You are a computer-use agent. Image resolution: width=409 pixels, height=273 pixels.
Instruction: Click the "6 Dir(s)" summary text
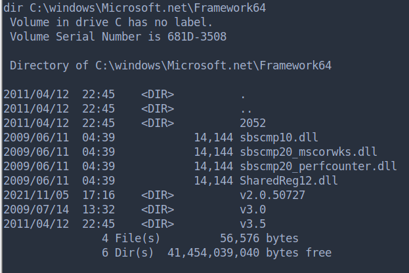[127, 253]
